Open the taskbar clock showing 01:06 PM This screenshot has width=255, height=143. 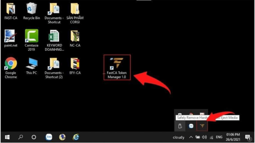pos(233,137)
